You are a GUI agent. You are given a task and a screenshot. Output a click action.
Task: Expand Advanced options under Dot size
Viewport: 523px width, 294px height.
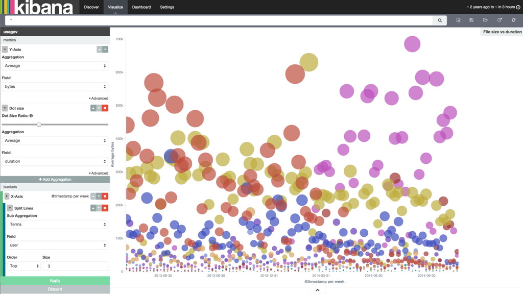[x=99, y=173]
